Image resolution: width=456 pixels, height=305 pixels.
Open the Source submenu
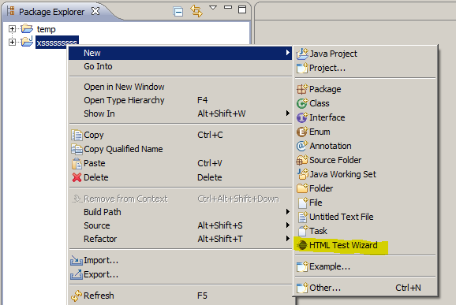pos(181,225)
